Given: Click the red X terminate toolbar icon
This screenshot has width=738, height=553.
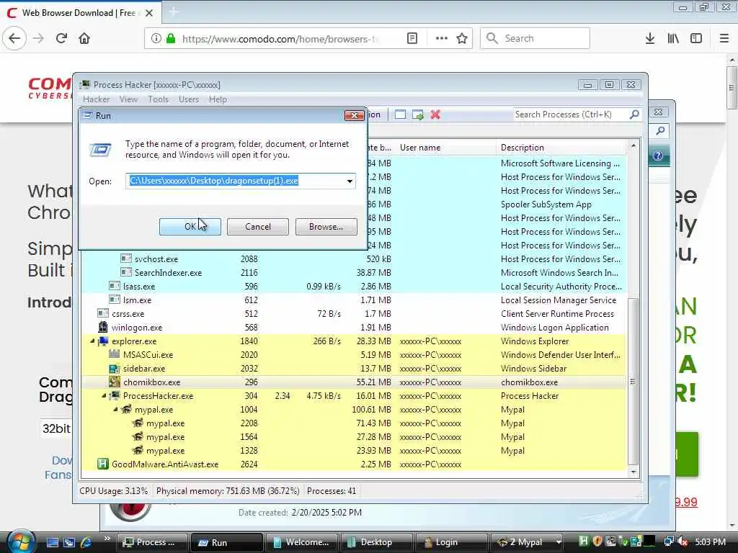Looking at the screenshot, I should coord(435,114).
